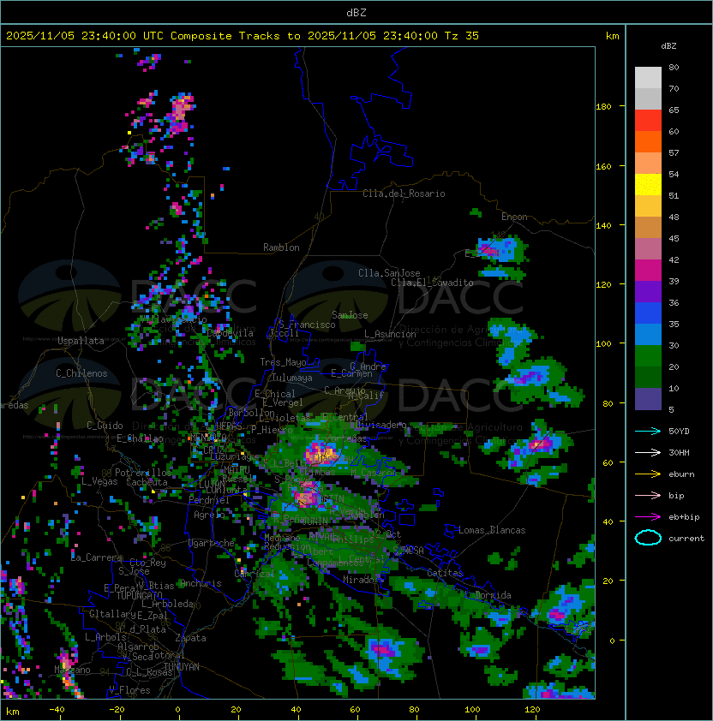
Task: Pick the slate-purple bottom legend swatch
Action: coord(648,399)
